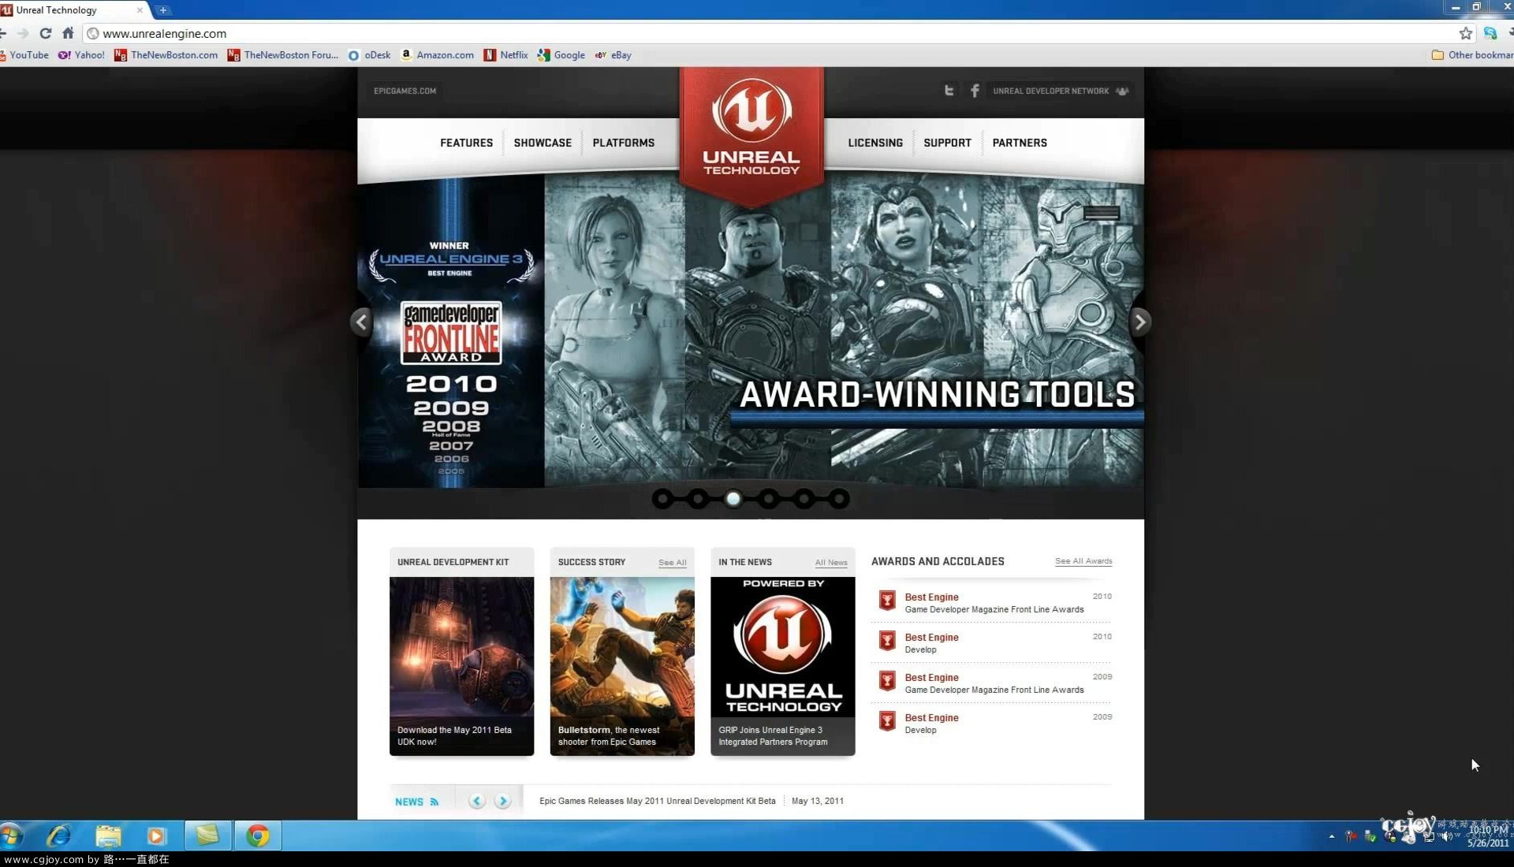Show previous slide with left arrow
The image size is (1514, 867).
[x=361, y=322]
